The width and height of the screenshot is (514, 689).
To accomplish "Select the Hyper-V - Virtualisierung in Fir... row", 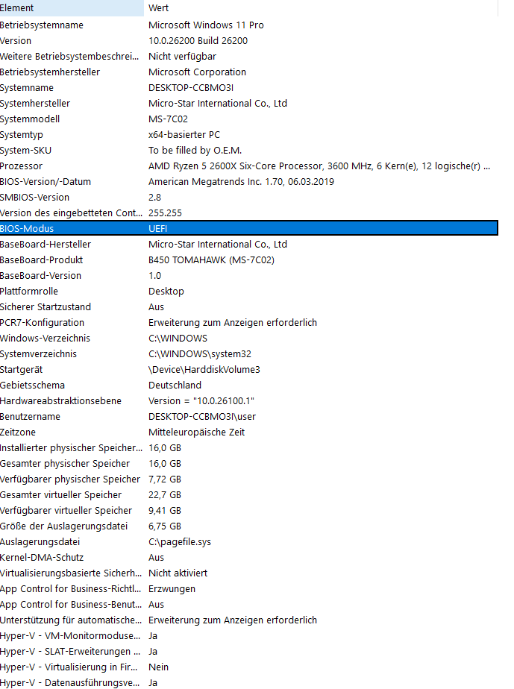I will [249, 667].
